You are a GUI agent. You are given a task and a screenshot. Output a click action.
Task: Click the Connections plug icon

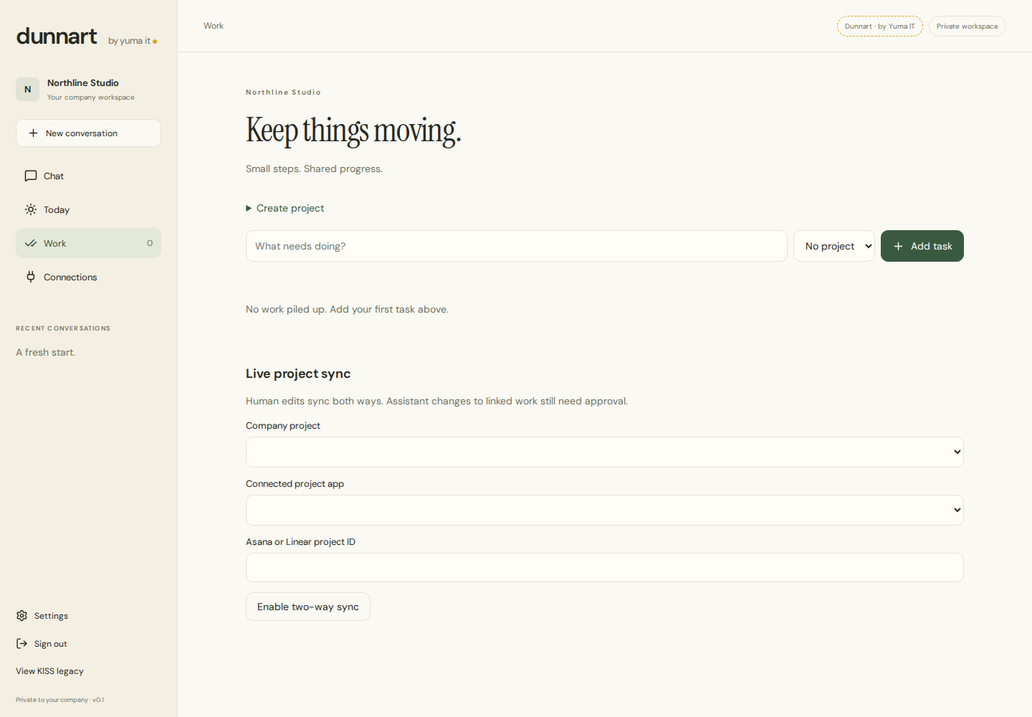click(x=31, y=277)
